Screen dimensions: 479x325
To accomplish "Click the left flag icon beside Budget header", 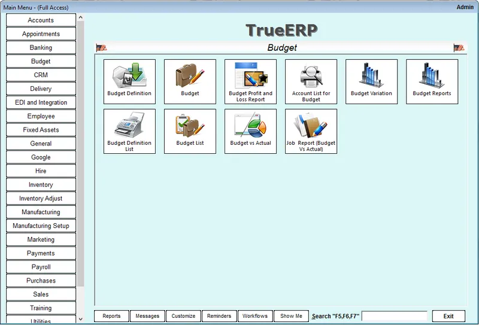I will [101, 48].
